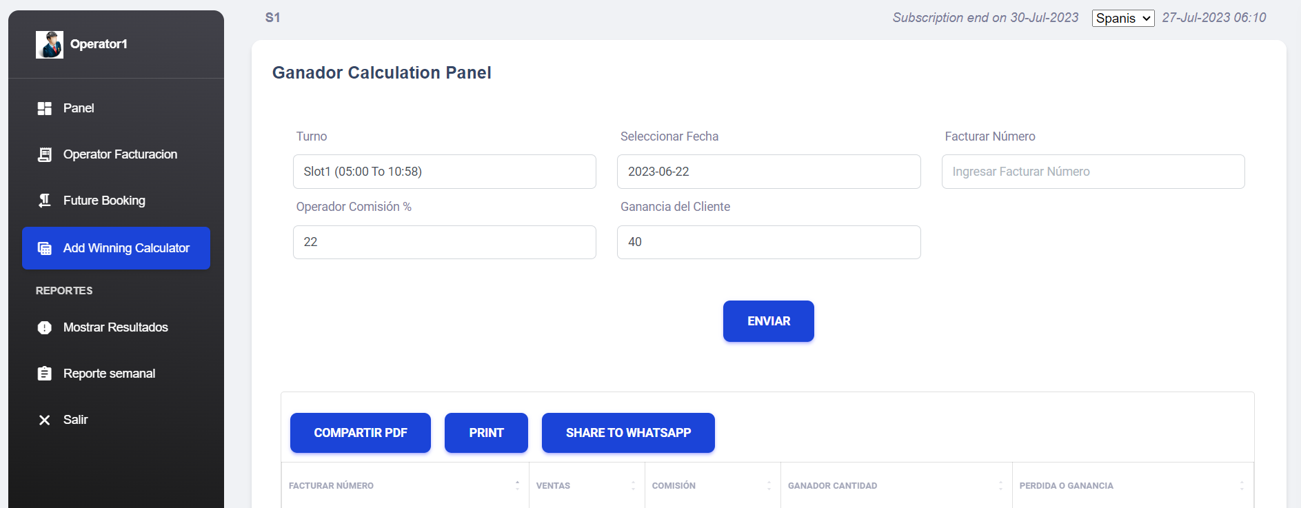
Task: Click the ENVIAR button
Action: coord(769,321)
